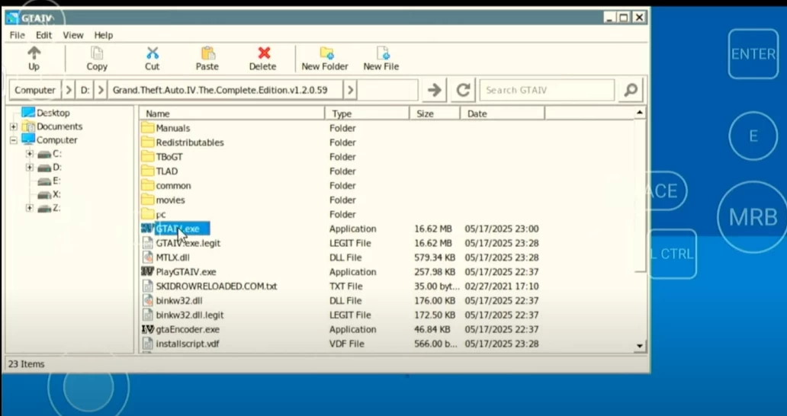Create a folder with New Folder icon
This screenshot has height=416, width=787.
point(326,53)
